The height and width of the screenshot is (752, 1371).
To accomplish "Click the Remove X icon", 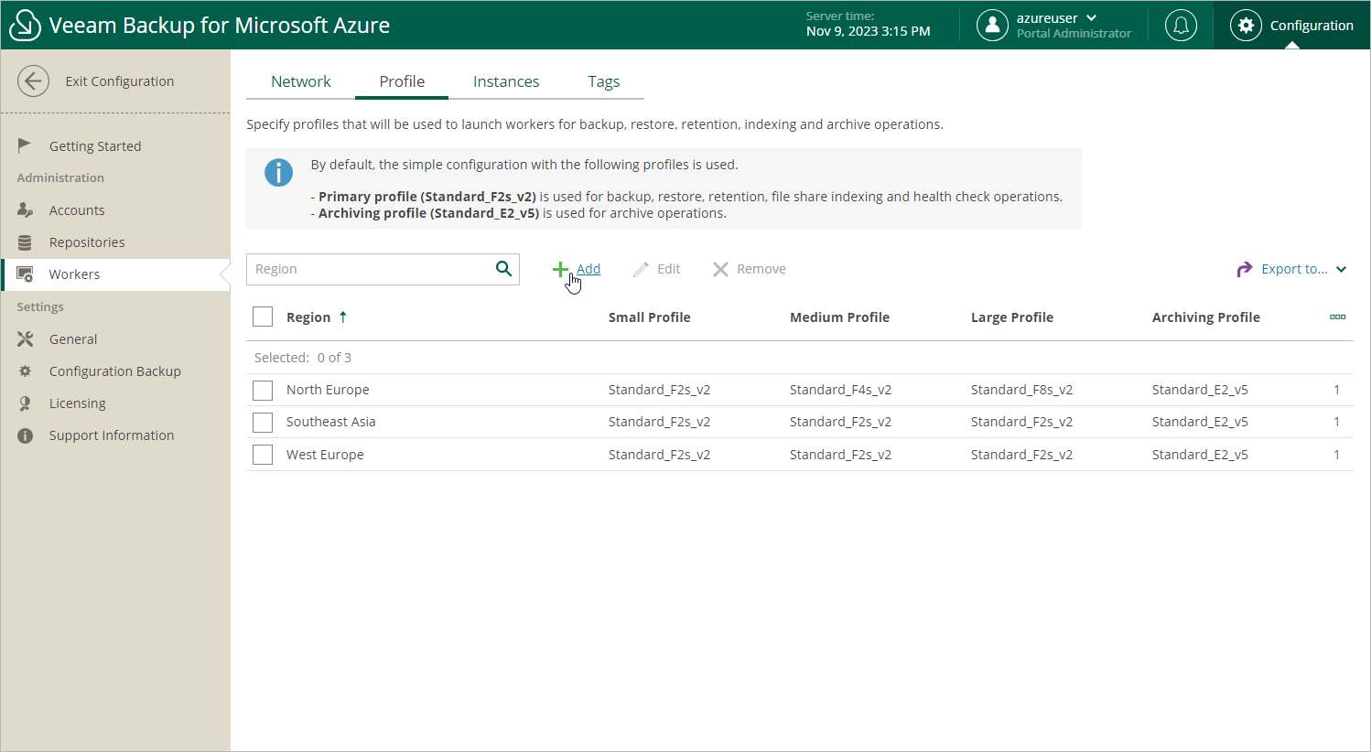I will (720, 269).
